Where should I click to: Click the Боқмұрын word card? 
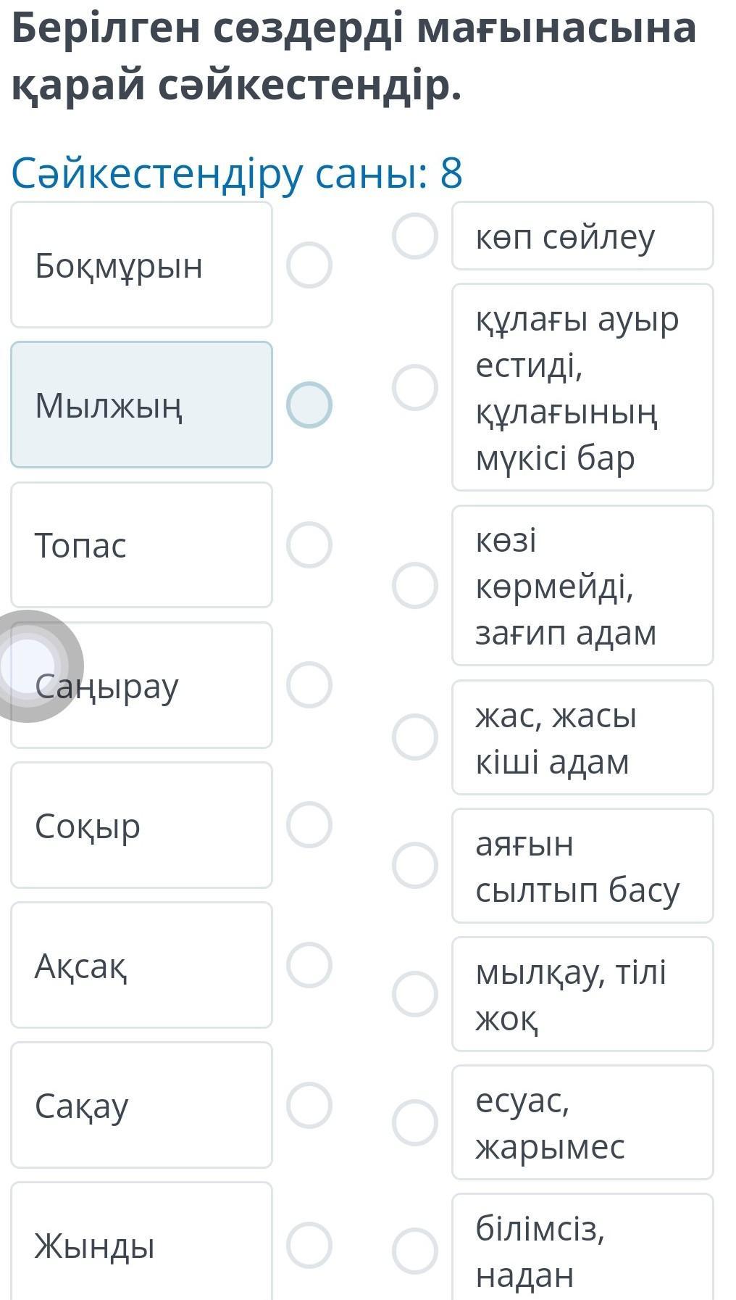[141, 265]
